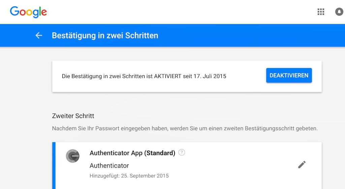The height and width of the screenshot is (189, 345).
Task: Select the 'Bestätigung in zwei Schritten' title
Action: coord(105,36)
